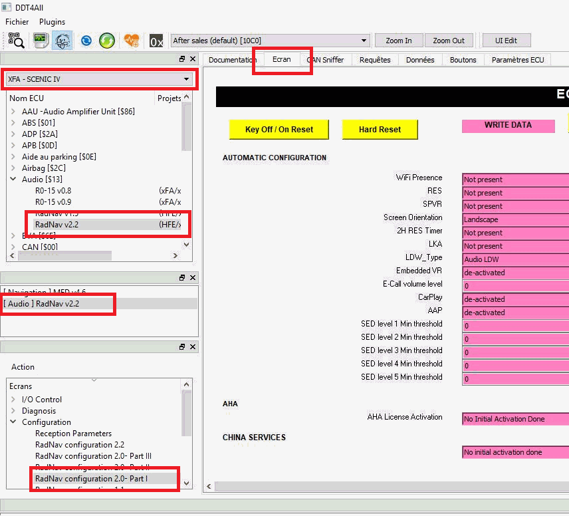569x516 pixels.
Task: Toggle the expert mode face icon
Action: pos(62,41)
